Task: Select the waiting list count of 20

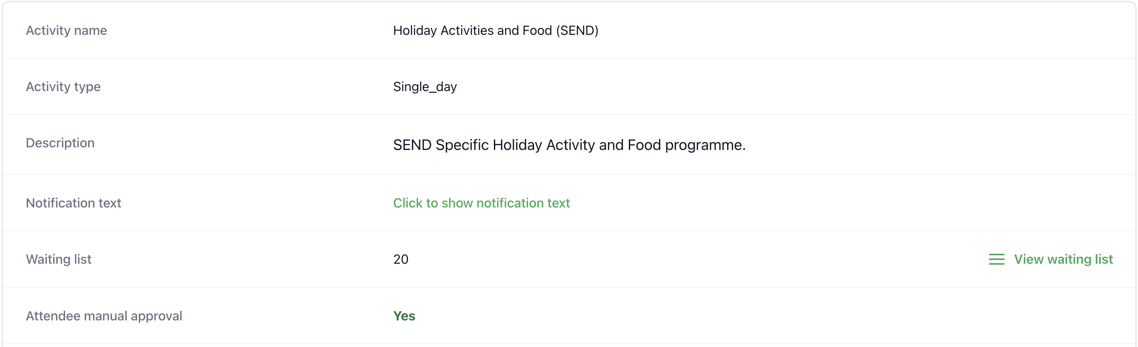Action: [401, 259]
